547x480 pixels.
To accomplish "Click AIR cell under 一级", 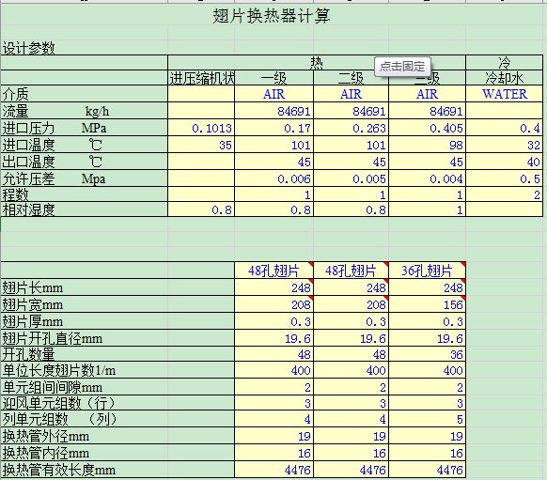I will pyautogui.click(x=274, y=94).
